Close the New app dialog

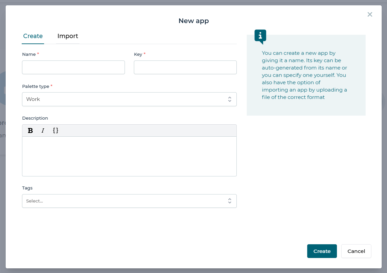[370, 14]
